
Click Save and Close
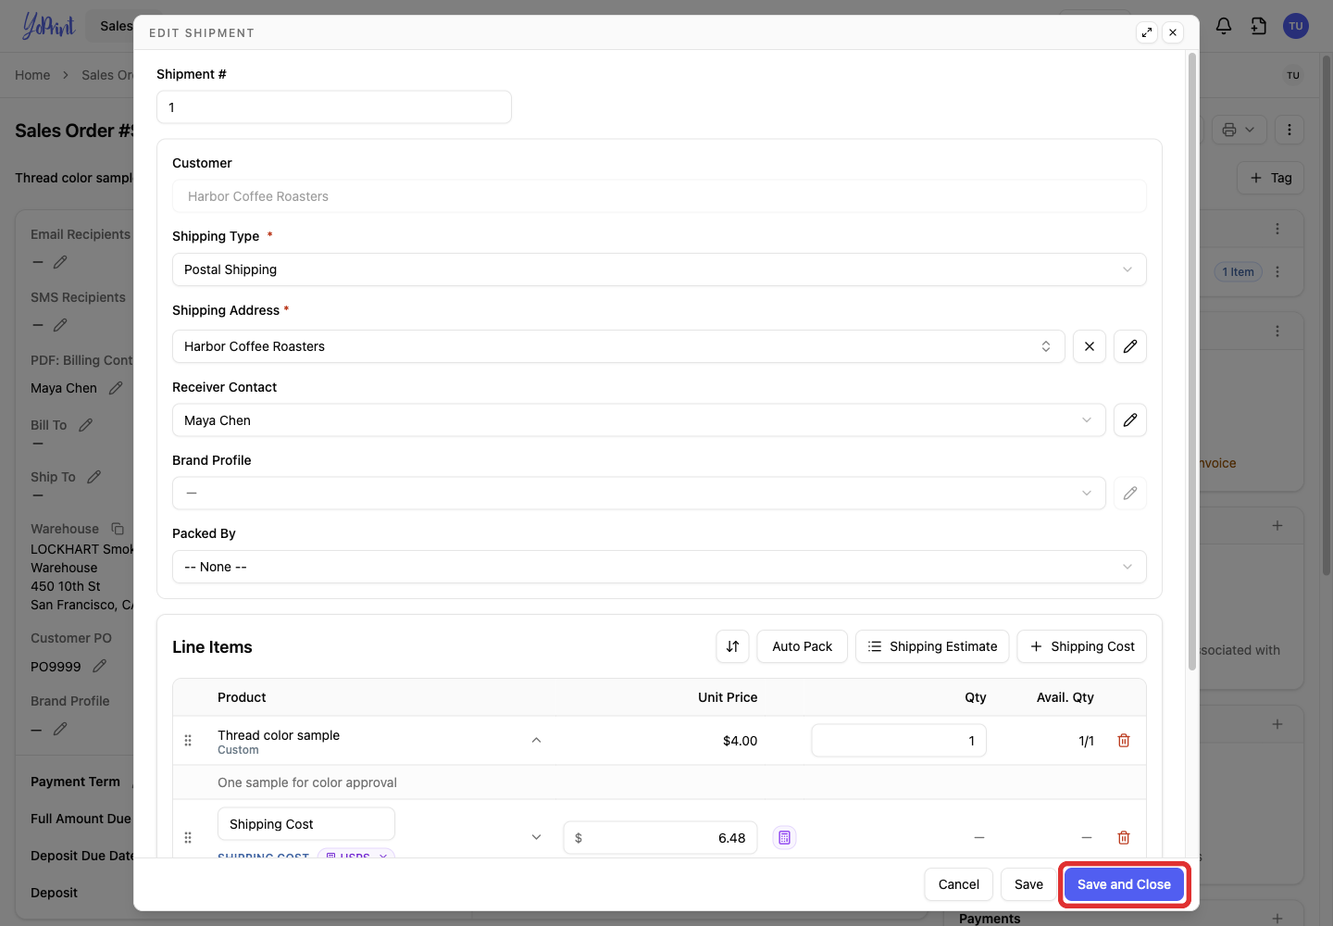point(1124,884)
